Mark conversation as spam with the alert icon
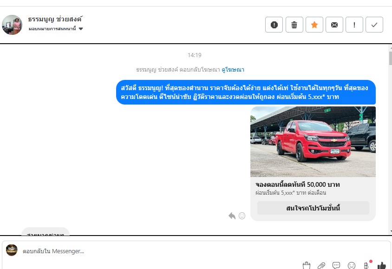This screenshot has width=392, height=269. (x=274, y=25)
